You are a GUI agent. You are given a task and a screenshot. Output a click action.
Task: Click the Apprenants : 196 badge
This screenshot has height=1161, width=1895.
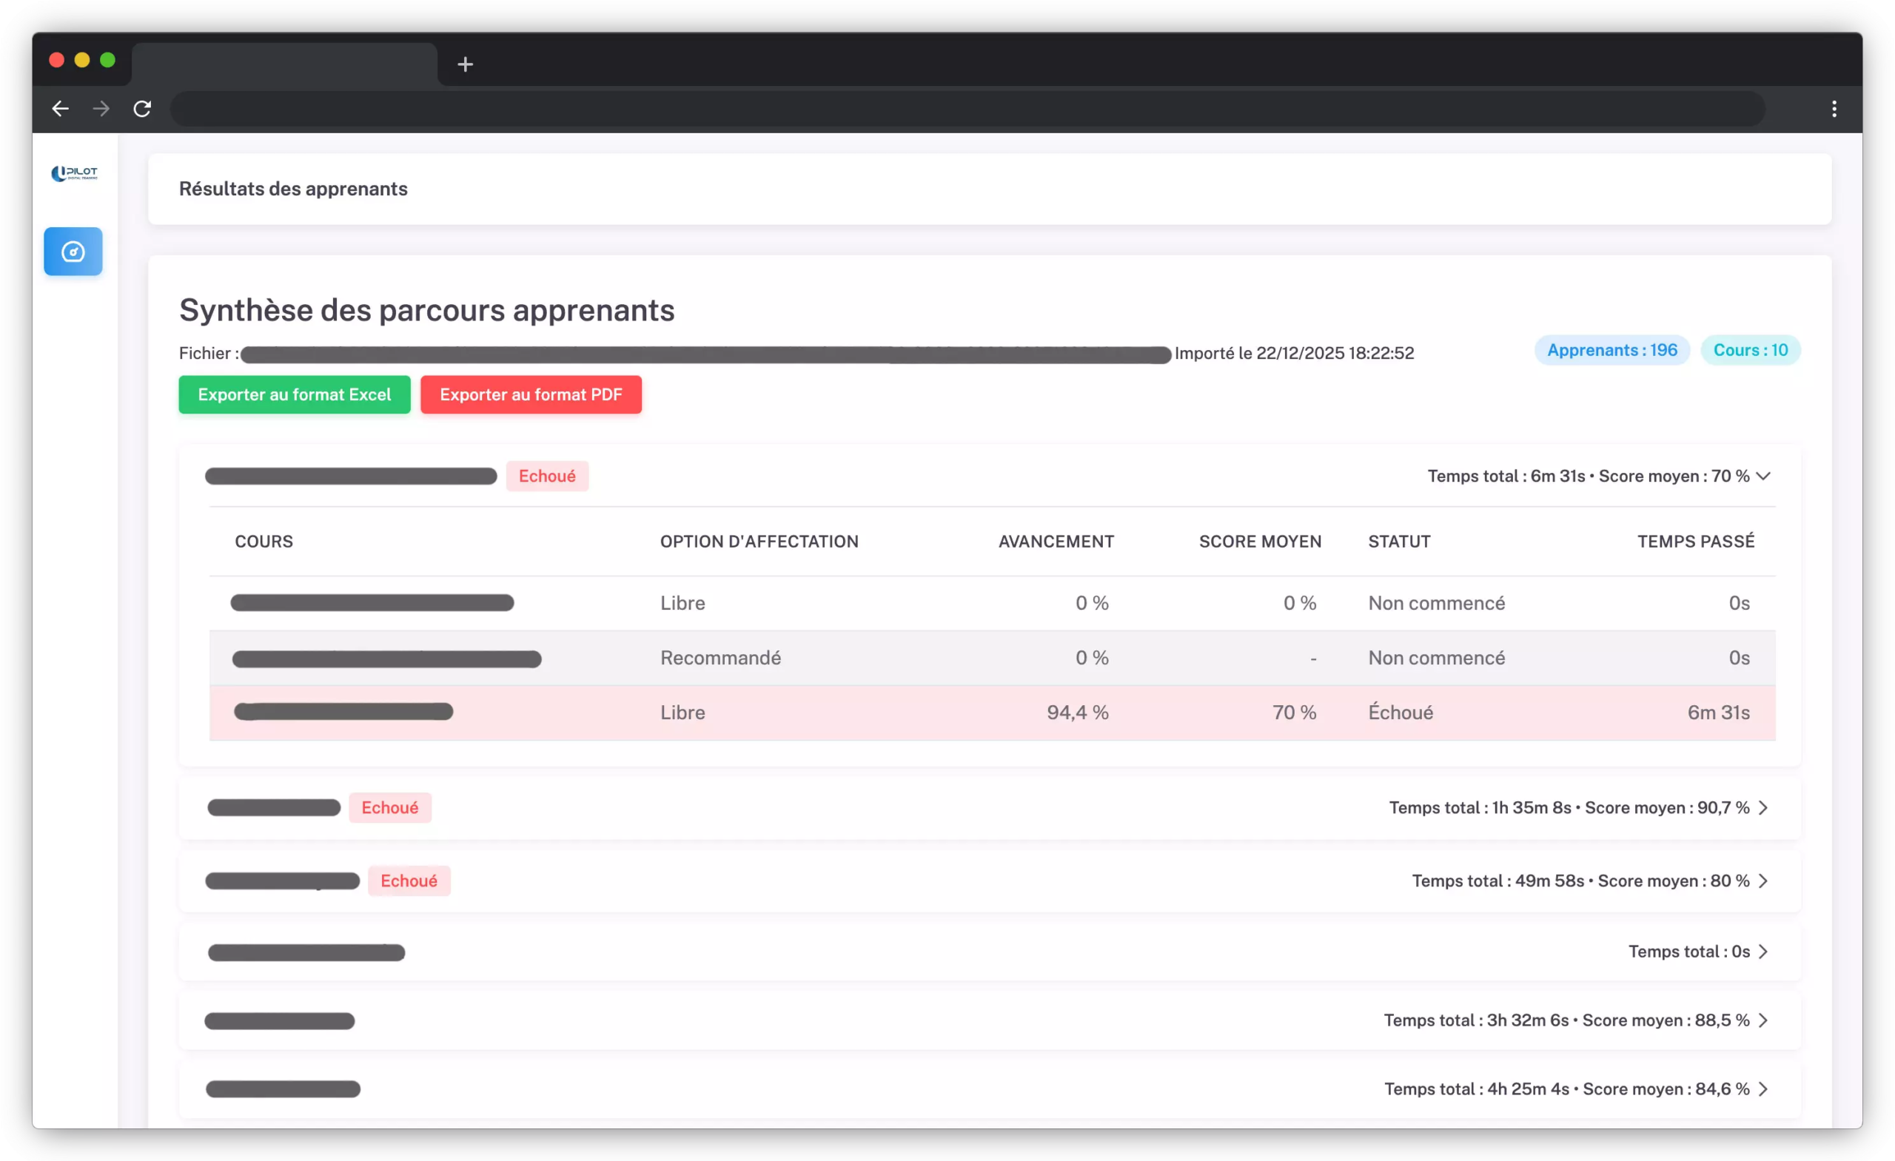(1612, 351)
